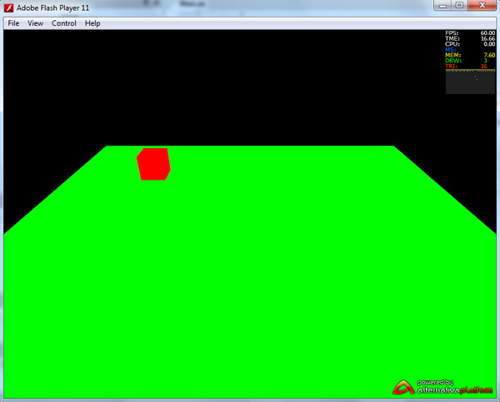Click the MEM value 7.60

(x=489, y=55)
